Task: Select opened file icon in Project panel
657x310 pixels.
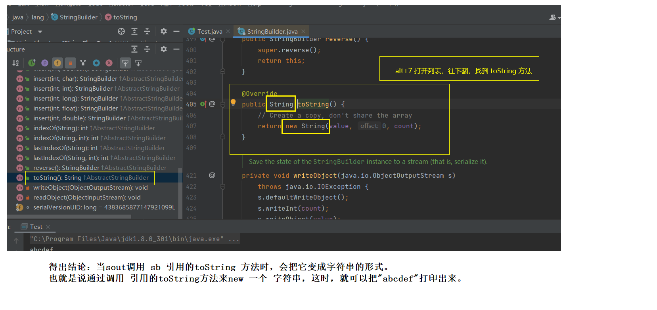Action: point(121,31)
